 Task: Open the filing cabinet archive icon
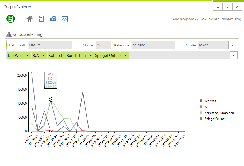tap(41, 19)
